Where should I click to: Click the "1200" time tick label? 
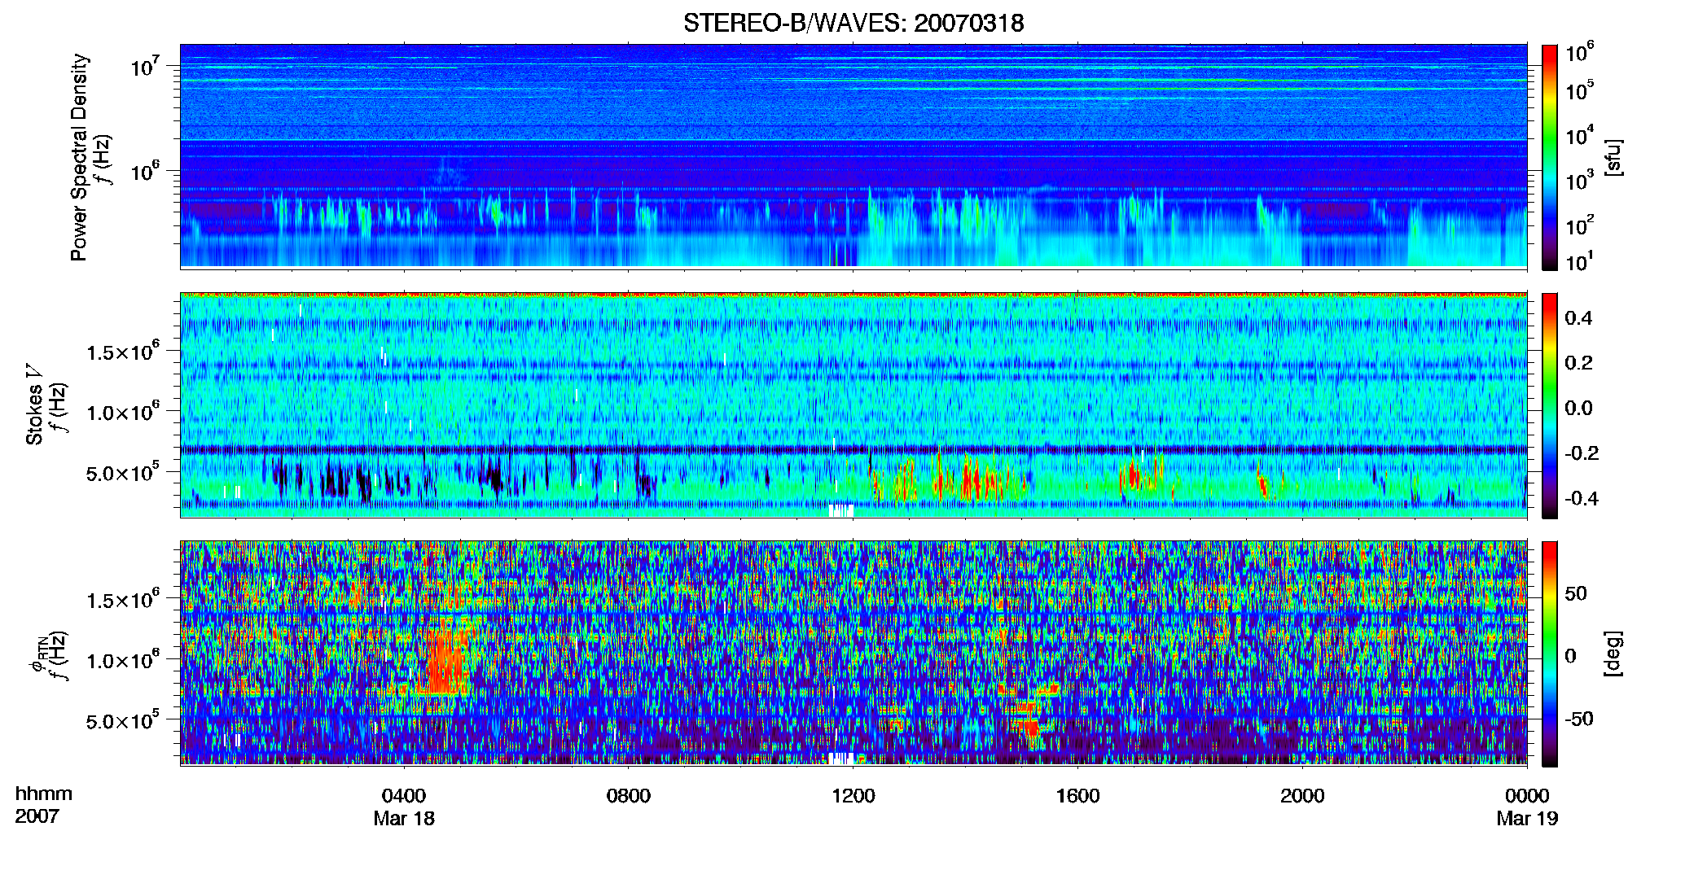(853, 796)
